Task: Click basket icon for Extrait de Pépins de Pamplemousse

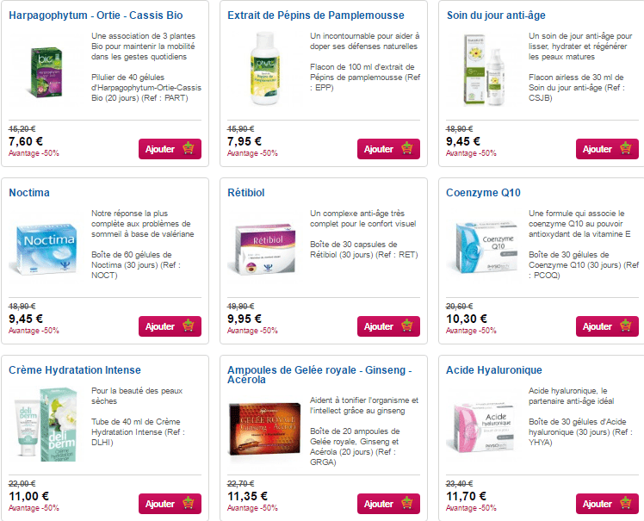Action: pos(407,149)
